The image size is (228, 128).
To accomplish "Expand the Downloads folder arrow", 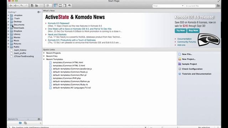I will tap(9, 28).
